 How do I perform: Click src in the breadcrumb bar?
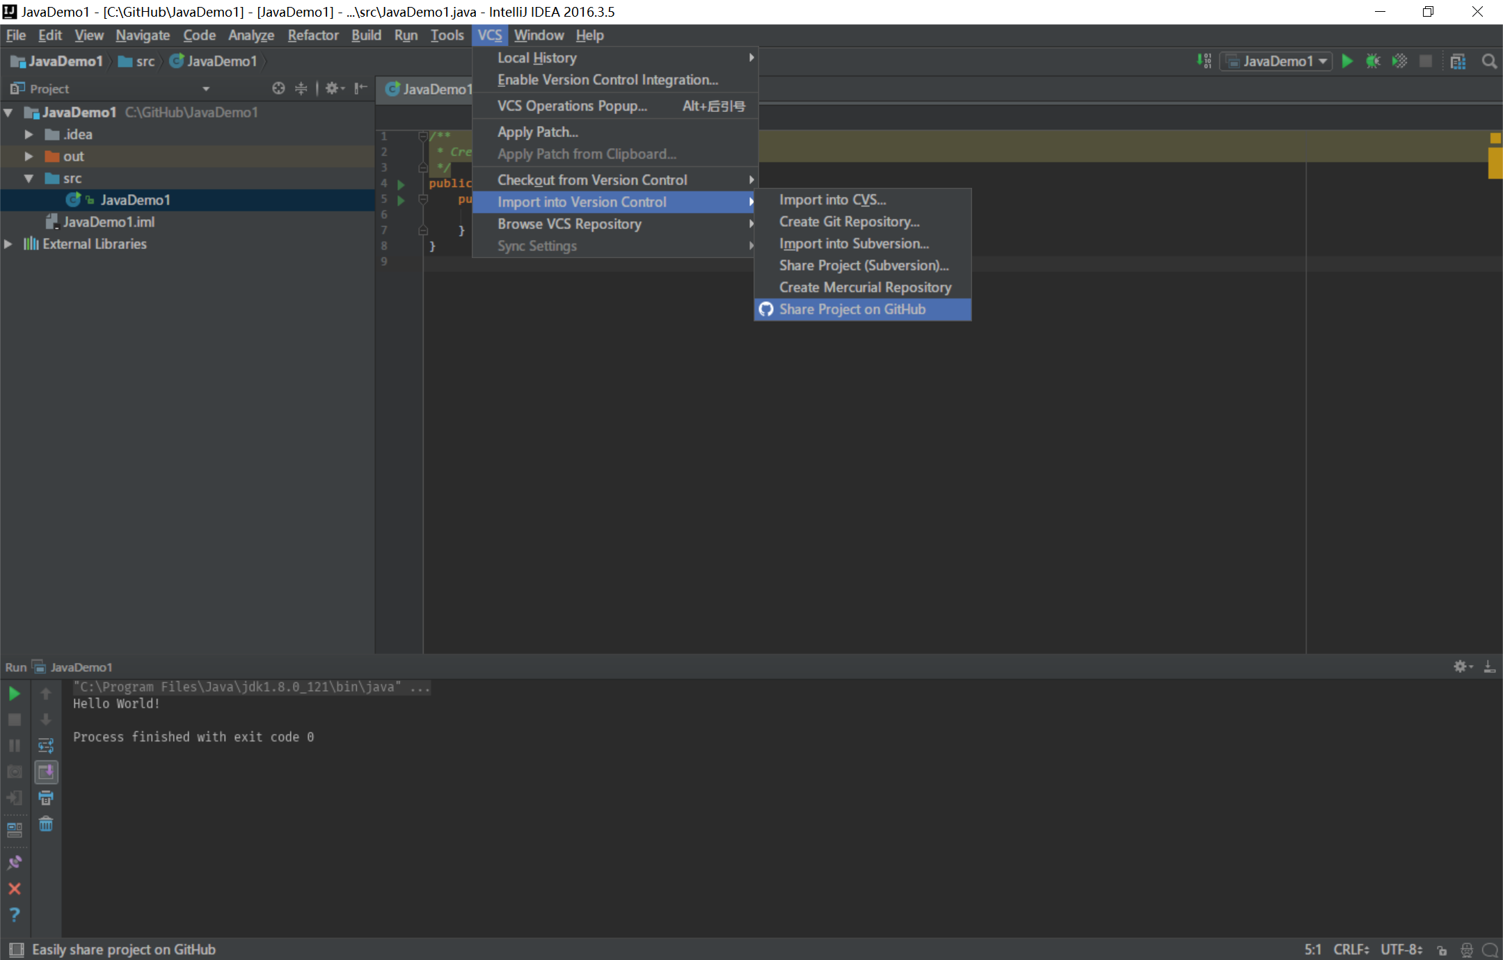[x=137, y=61]
